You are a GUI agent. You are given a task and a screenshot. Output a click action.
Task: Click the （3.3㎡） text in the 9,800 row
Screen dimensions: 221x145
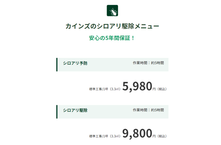(x=115, y=136)
